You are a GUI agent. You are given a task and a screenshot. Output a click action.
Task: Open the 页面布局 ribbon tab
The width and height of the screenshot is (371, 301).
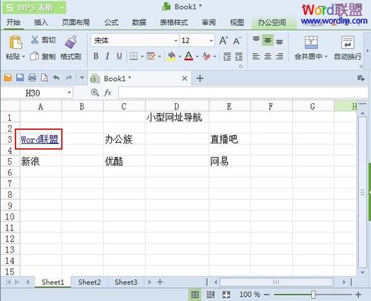click(75, 22)
